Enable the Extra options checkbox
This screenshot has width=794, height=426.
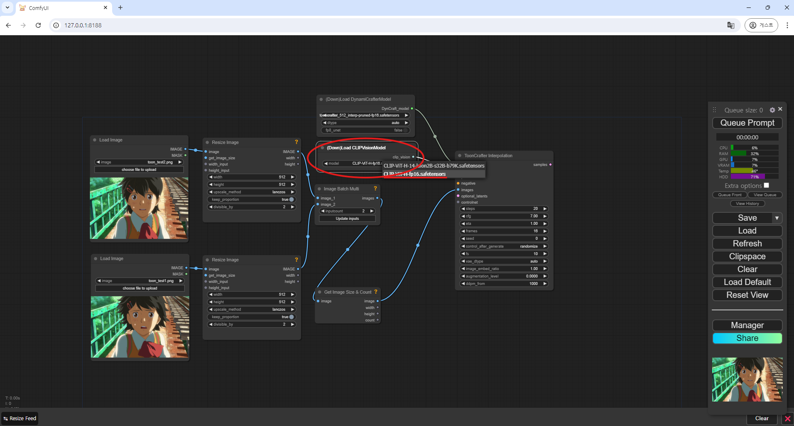(x=766, y=185)
